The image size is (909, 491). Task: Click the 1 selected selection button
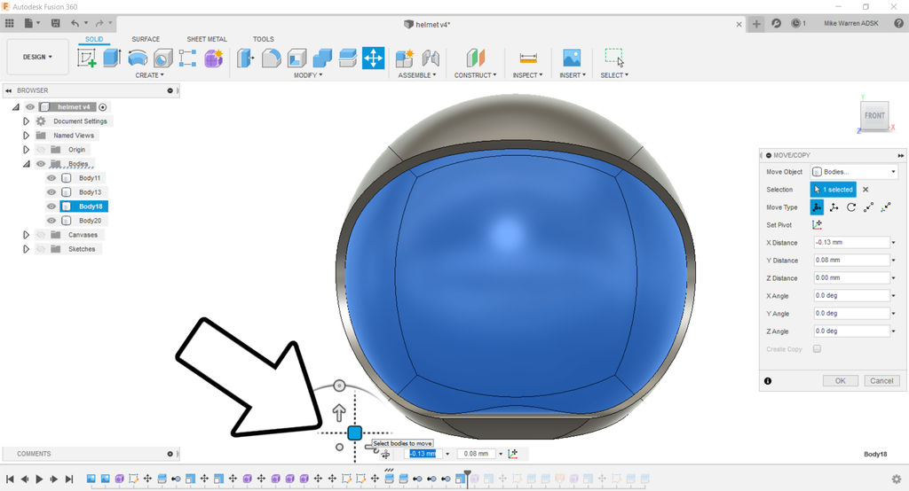pyautogui.click(x=833, y=190)
